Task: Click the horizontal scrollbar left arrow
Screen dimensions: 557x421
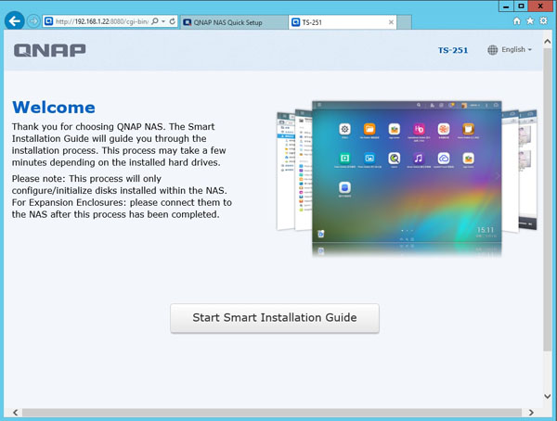Action: [x=15, y=413]
